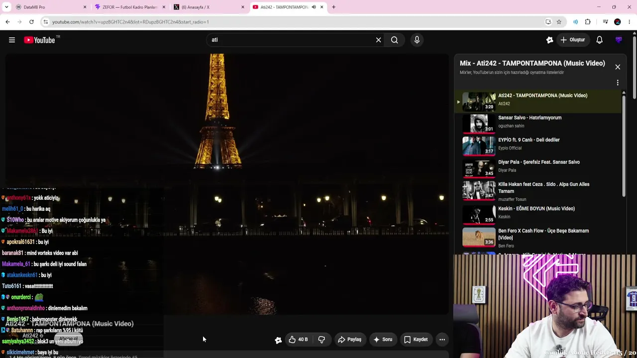Bookmark this page with the star
The image size is (637, 358).
pyautogui.click(x=559, y=22)
